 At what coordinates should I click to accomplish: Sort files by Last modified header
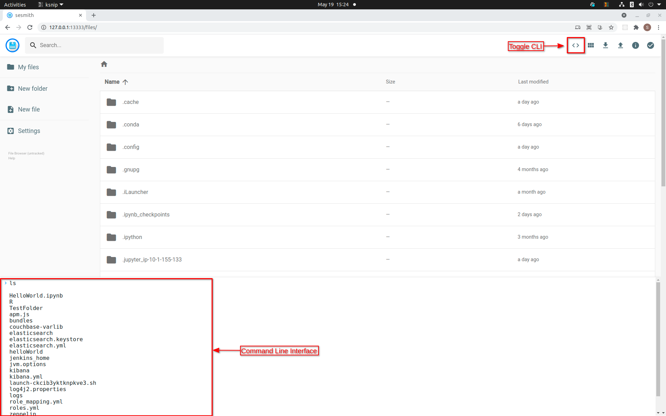click(533, 82)
